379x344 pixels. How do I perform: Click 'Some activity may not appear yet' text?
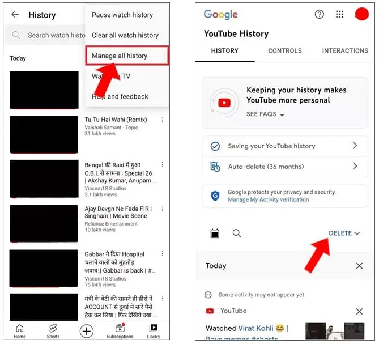(x=261, y=295)
